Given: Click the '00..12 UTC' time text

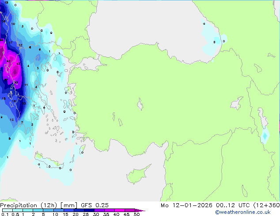Looking at the screenshot, I should 233,205.
